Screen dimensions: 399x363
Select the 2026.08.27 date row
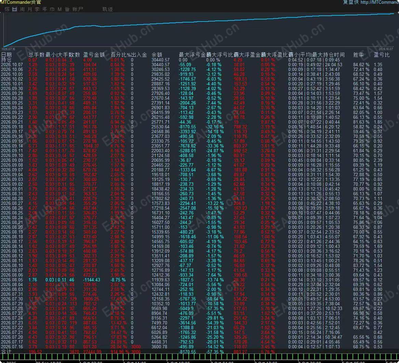pos(12,204)
